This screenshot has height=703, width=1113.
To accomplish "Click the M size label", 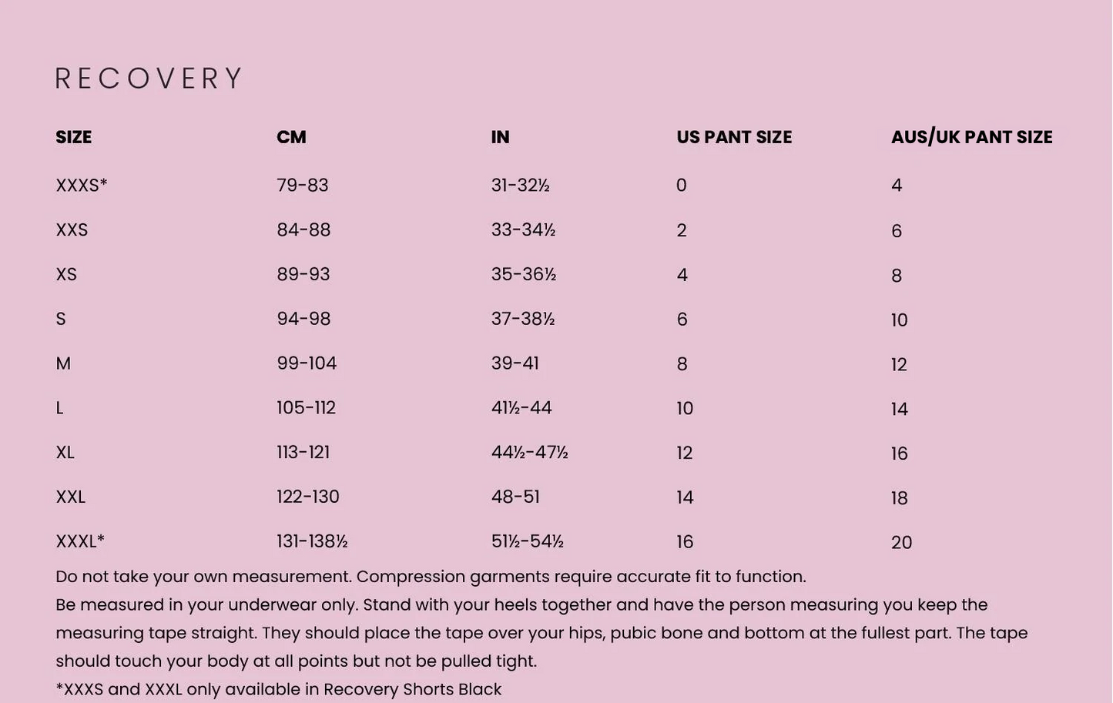I will point(63,363).
